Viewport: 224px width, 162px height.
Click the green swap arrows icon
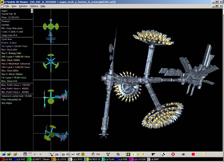tap(108, 154)
